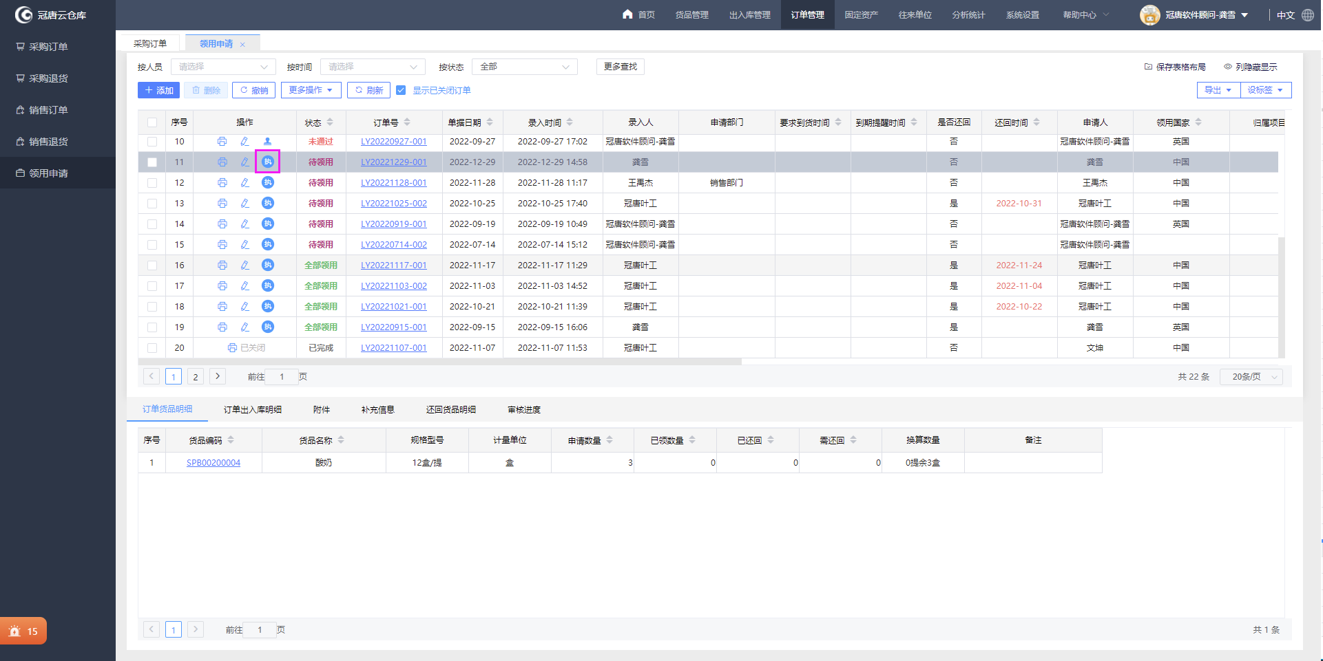Close the 领用申请 tab
Image resolution: width=1323 pixels, height=661 pixels.
click(242, 45)
